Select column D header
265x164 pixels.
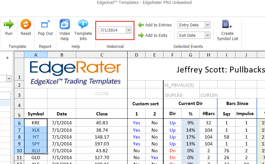coord(136,55)
